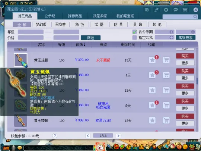Buy the 初灵力157 黄玉琉佩 item
201x151 pixels.
click(x=185, y=116)
